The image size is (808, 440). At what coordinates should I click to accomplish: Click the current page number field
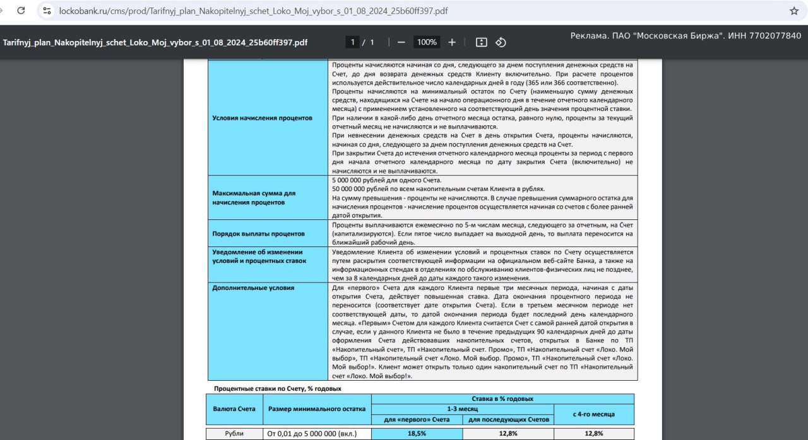point(353,42)
